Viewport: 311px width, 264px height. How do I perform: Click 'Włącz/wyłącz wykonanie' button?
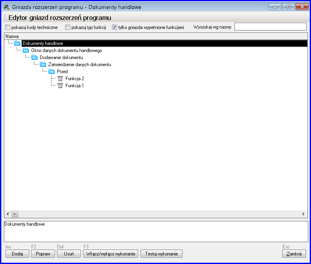111,254
